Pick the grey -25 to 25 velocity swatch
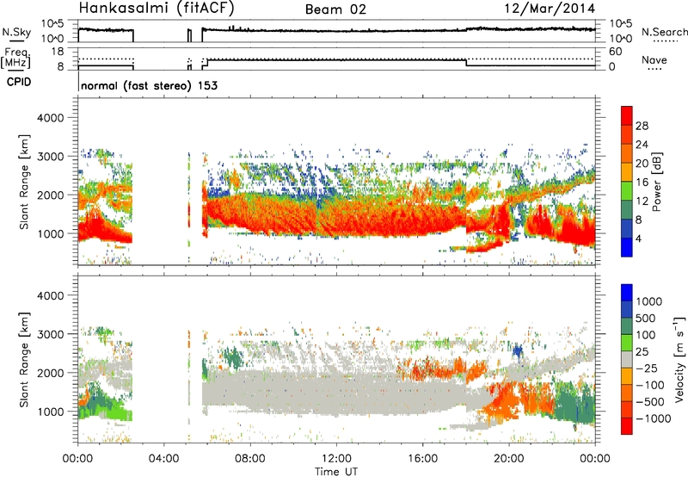Image resolution: width=688 pixels, height=477 pixels. click(627, 359)
